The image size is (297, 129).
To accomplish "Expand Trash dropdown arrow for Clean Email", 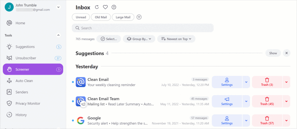I will pos(286,82).
